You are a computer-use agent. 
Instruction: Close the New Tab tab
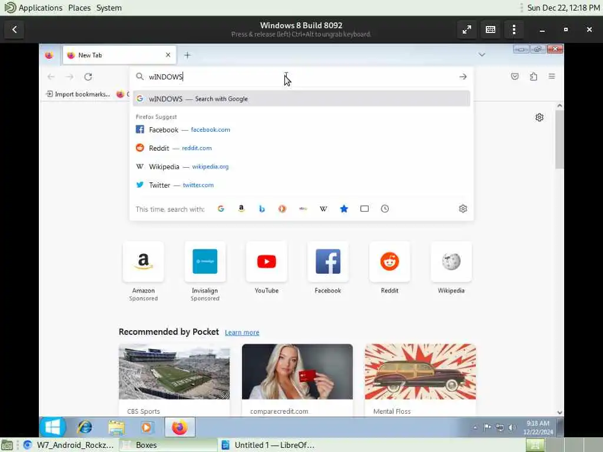[168, 55]
